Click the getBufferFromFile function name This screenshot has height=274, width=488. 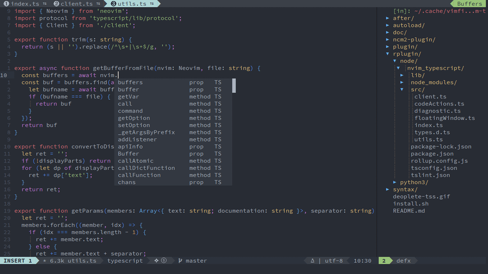[x=123, y=68]
